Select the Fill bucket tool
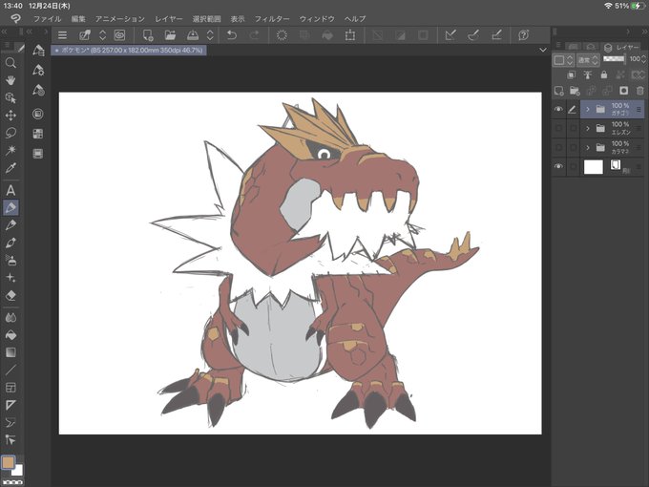The width and height of the screenshot is (649, 487). 10,335
